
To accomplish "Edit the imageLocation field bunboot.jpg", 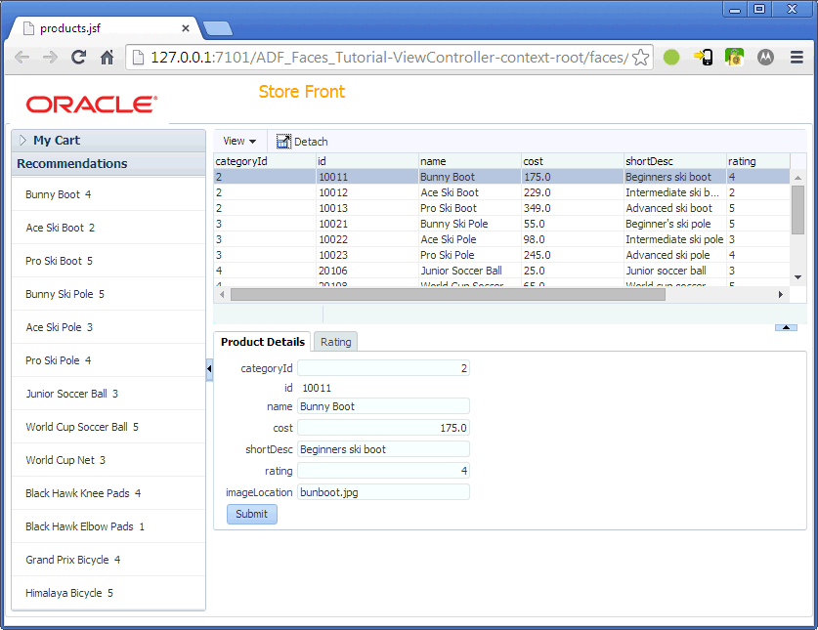I will click(383, 492).
